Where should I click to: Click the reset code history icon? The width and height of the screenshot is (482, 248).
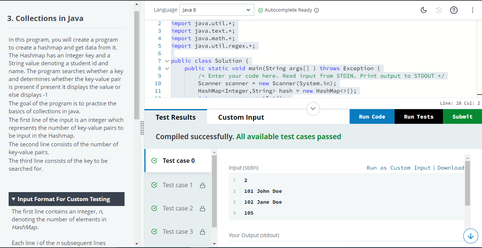(x=439, y=10)
